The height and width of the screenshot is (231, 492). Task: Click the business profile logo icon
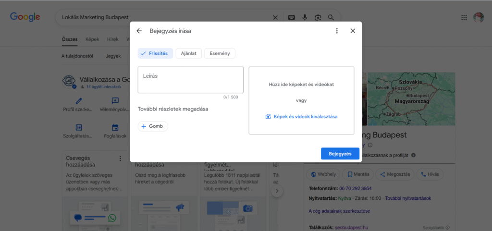pos(69,82)
